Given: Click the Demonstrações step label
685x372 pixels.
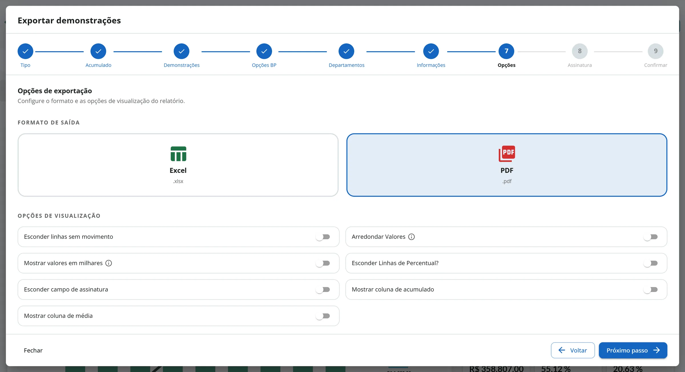Looking at the screenshot, I should tap(182, 65).
